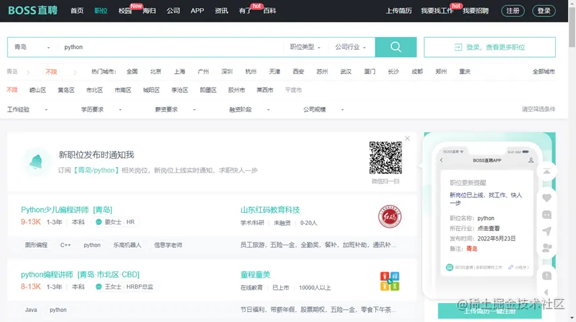
Task: Expand the 公司规模 filter
Action: [x=323, y=109]
